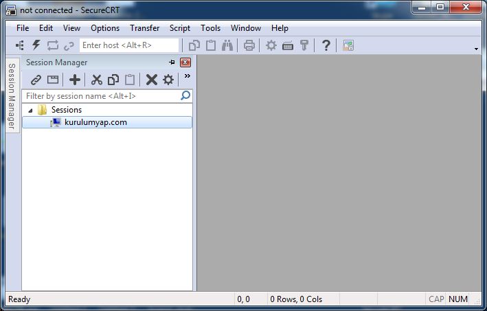
Task: Open the Tools menu
Action: (x=211, y=28)
